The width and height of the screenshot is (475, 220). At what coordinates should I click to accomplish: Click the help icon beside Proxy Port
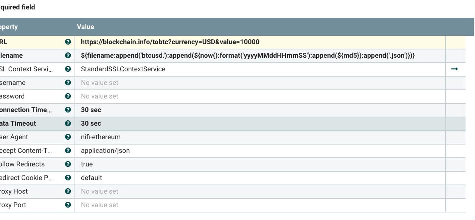click(68, 205)
